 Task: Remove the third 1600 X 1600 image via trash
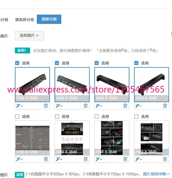pyautogui.click(x=125, y=106)
